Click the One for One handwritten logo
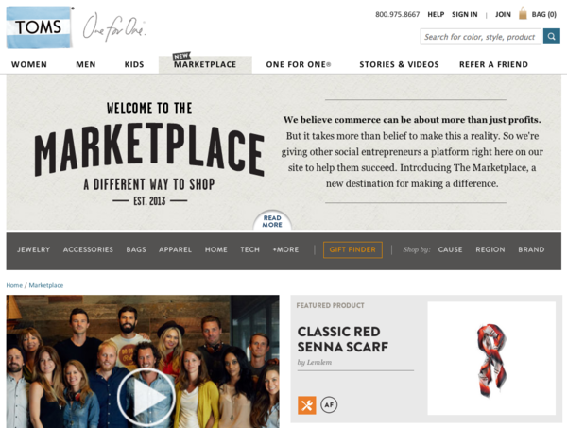The image size is (567, 428). coord(114,27)
